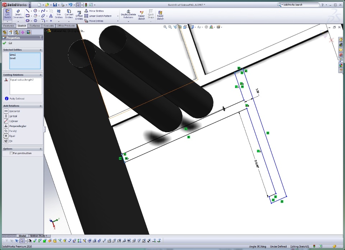
Task: Open the Trim Entities dropdown arrow
Action: point(59,22)
